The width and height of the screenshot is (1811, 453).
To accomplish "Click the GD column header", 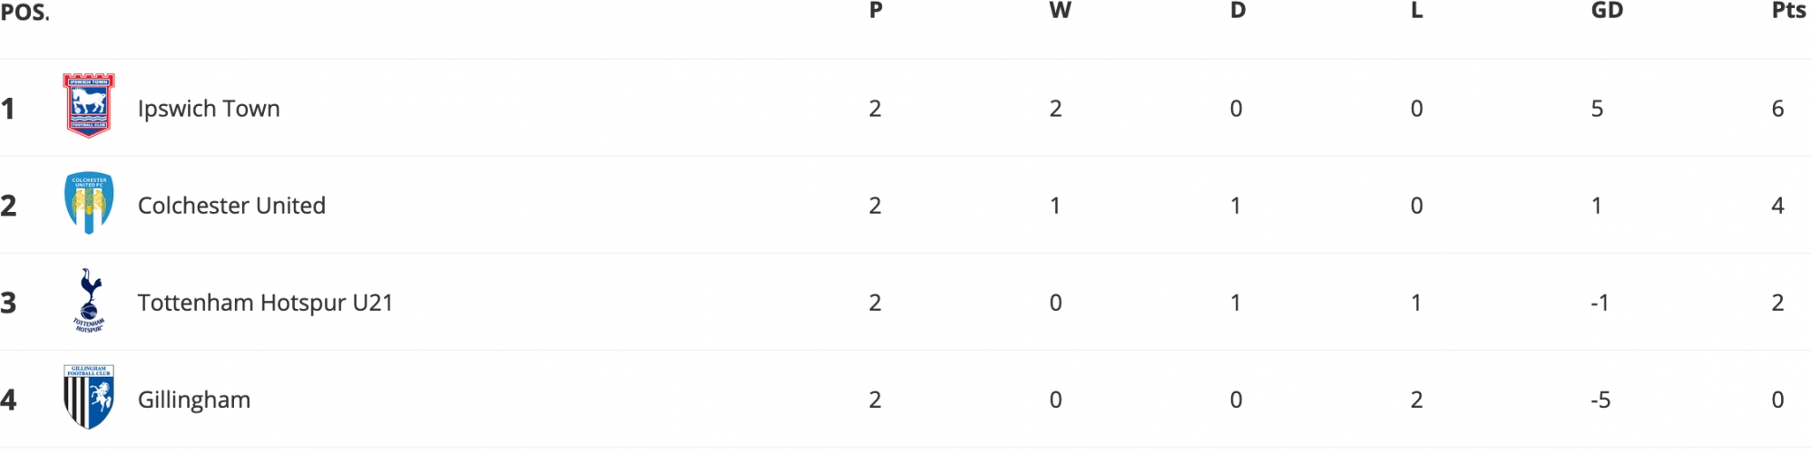I will click(1607, 11).
